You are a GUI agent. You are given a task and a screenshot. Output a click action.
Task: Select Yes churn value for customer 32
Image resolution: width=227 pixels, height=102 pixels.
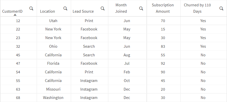coord(203,46)
